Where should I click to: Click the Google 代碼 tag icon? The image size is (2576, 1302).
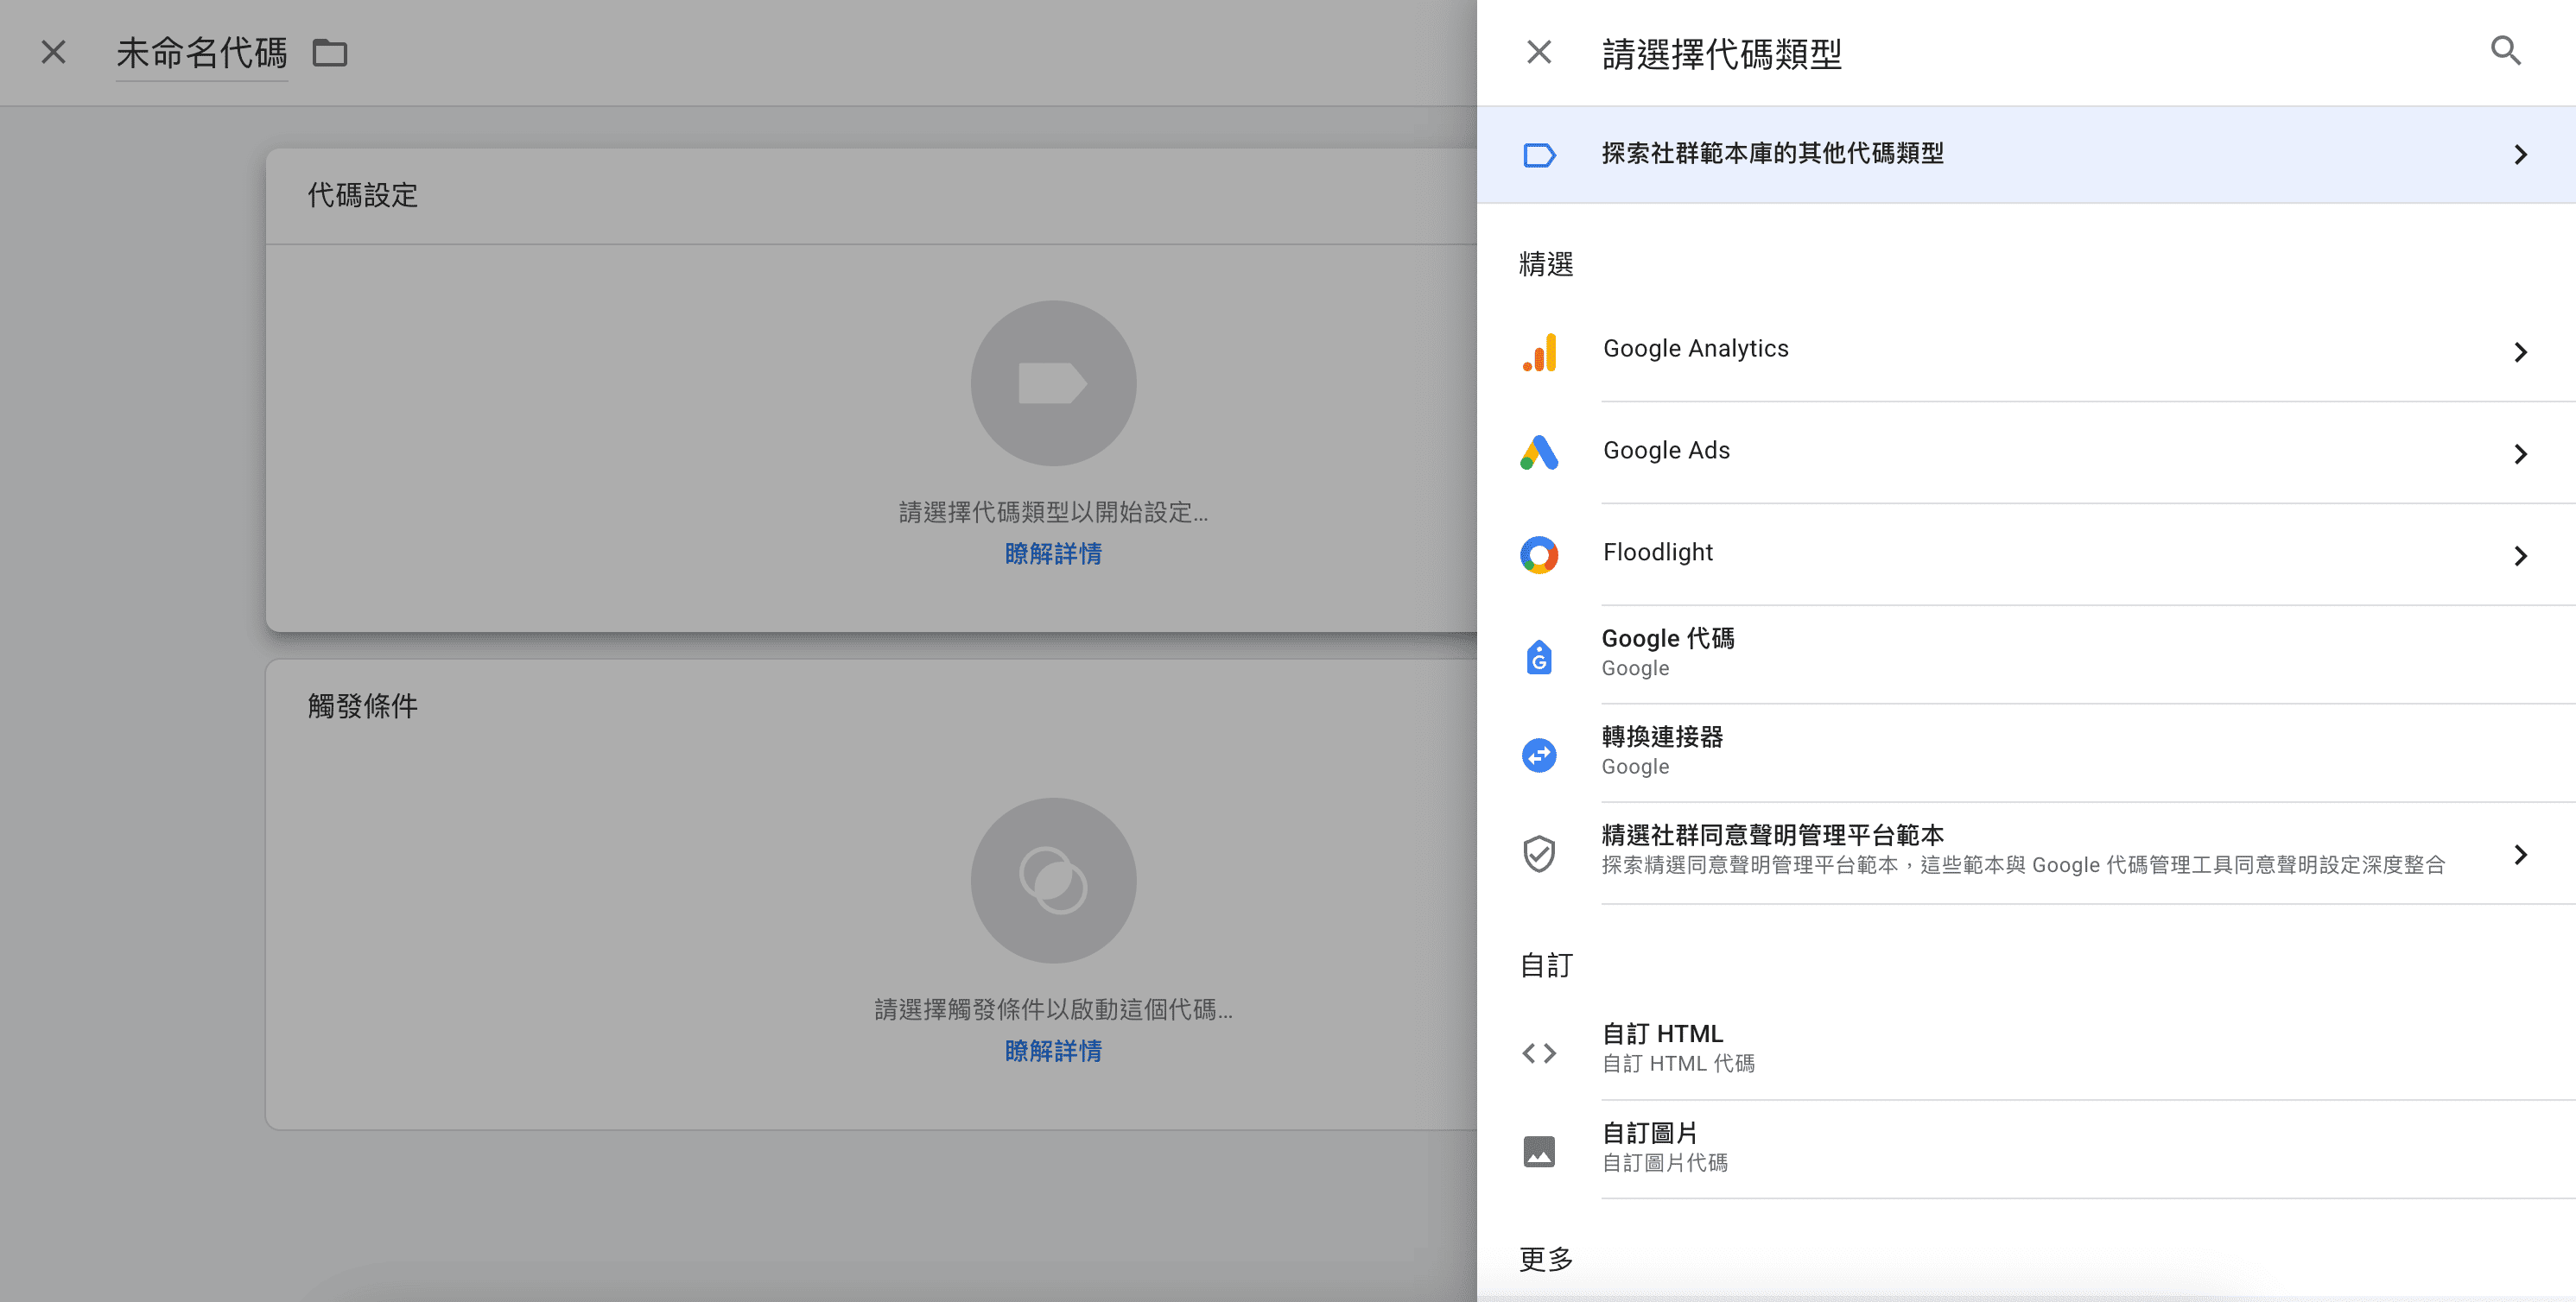pos(1539,656)
